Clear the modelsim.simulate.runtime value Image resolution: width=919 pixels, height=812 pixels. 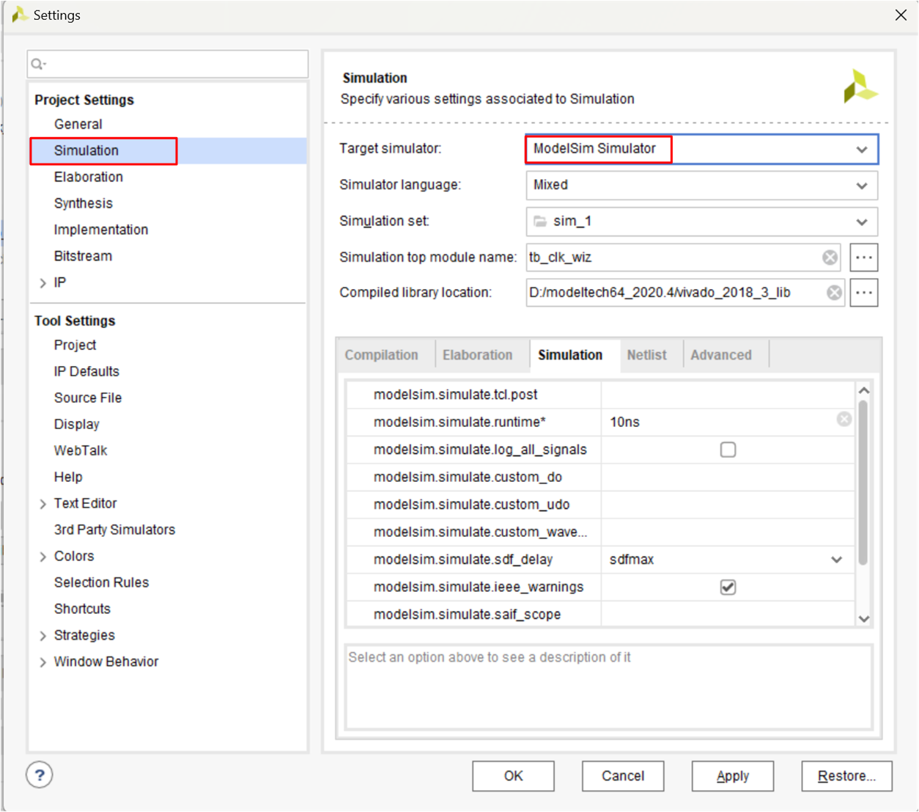[844, 419]
